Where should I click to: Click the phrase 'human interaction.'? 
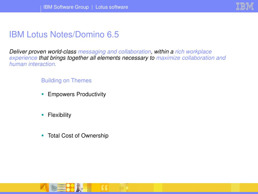(33, 64)
